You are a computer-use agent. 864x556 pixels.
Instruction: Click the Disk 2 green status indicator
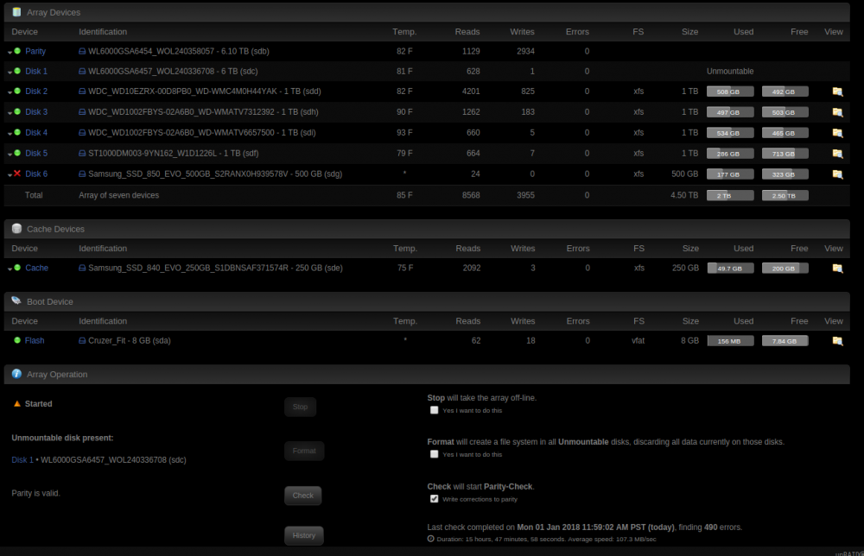pos(17,91)
